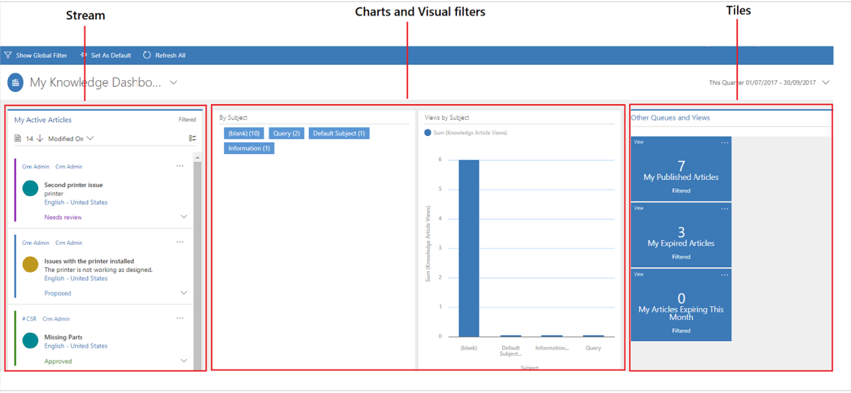The width and height of the screenshot is (851, 393).
Task: Click the Set As Default pin icon
Action: [83, 55]
